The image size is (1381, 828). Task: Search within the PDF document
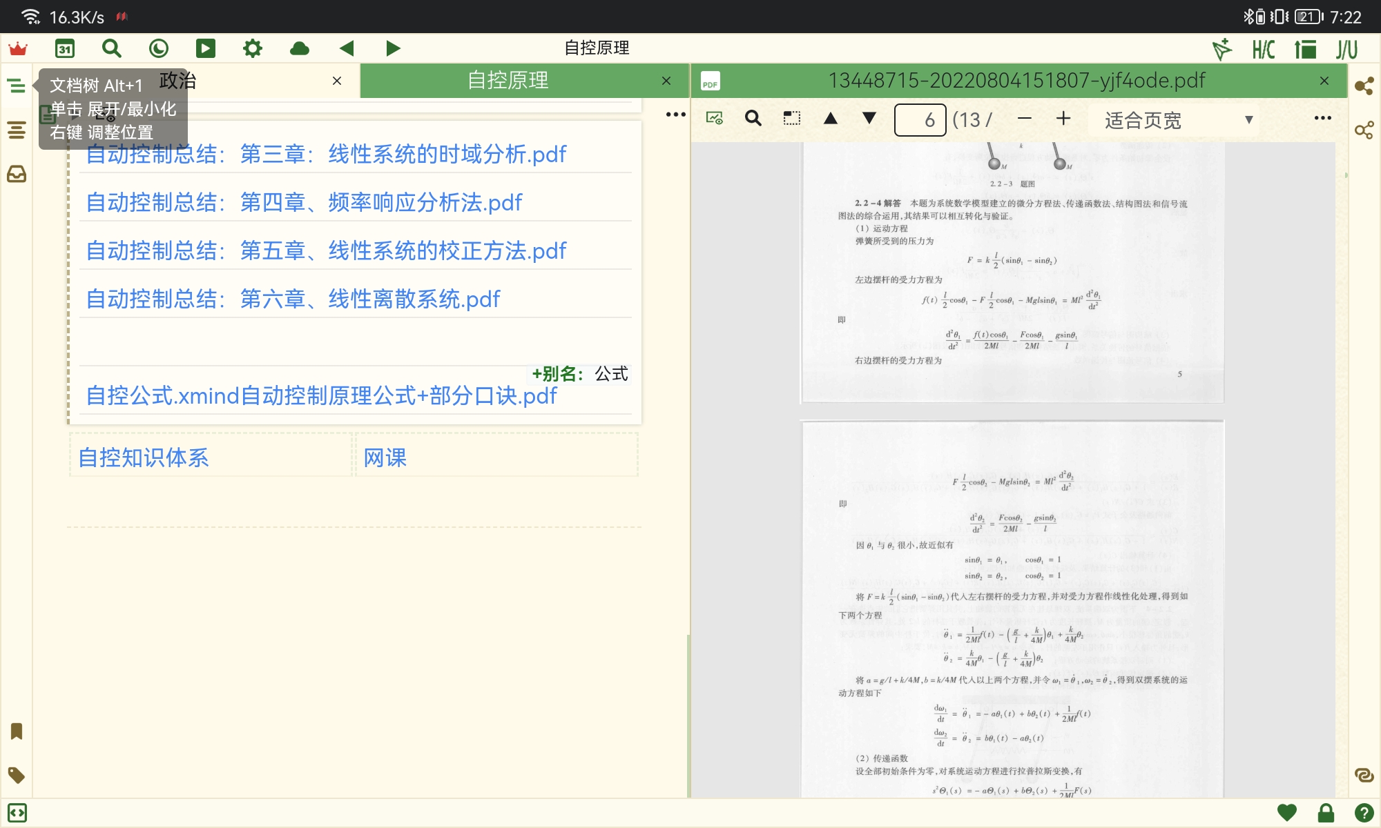click(753, 119)
